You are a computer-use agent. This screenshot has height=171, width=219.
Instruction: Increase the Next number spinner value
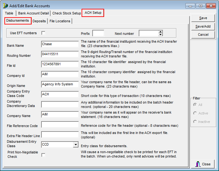[x=161, y=32]
